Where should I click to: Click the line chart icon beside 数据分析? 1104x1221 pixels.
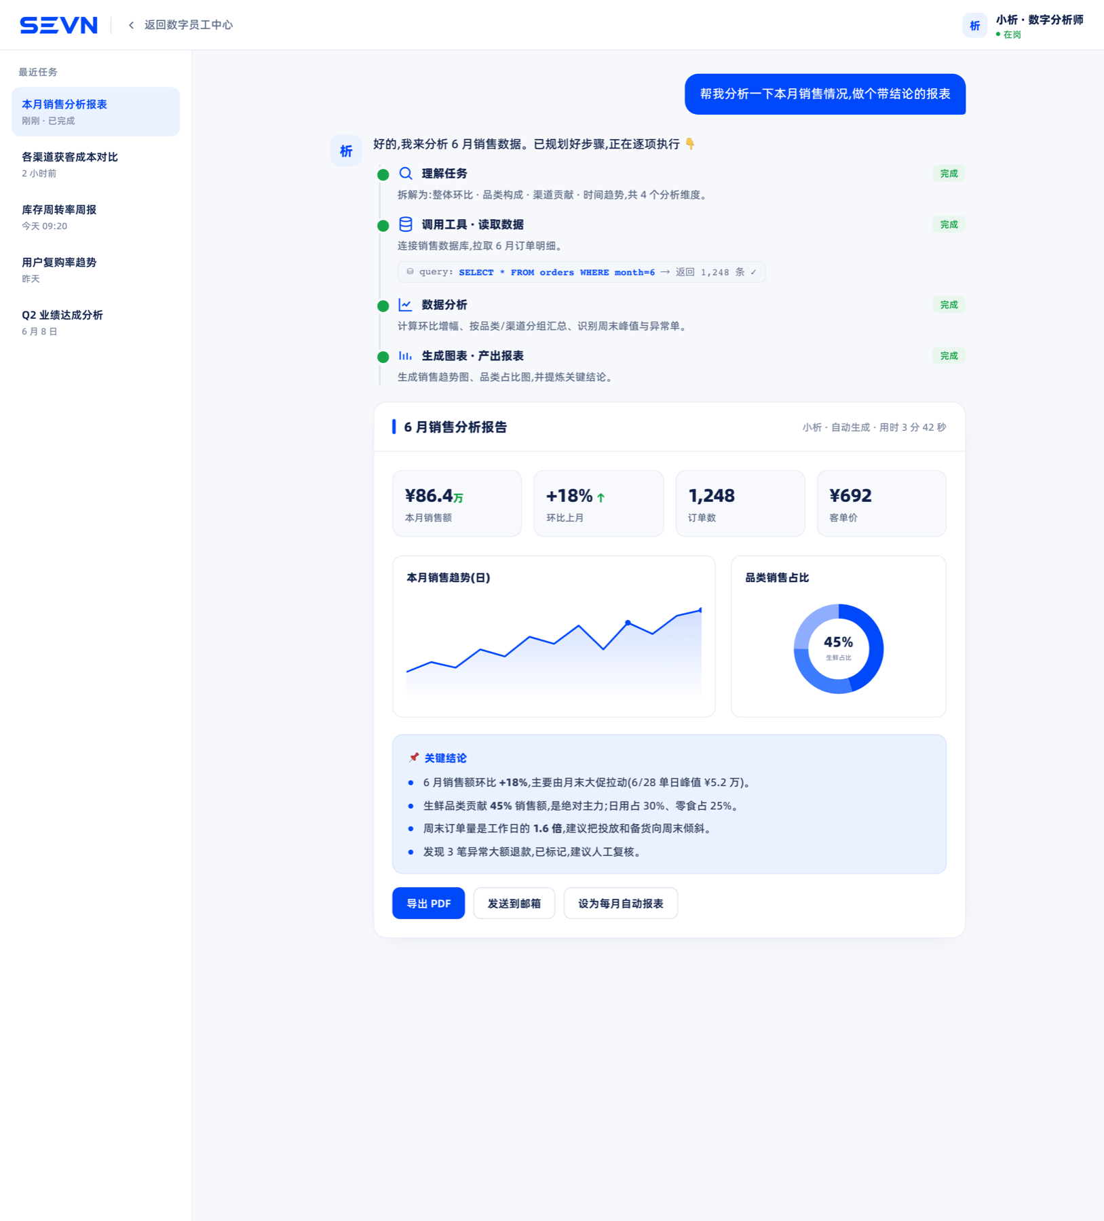pos(406,305)
